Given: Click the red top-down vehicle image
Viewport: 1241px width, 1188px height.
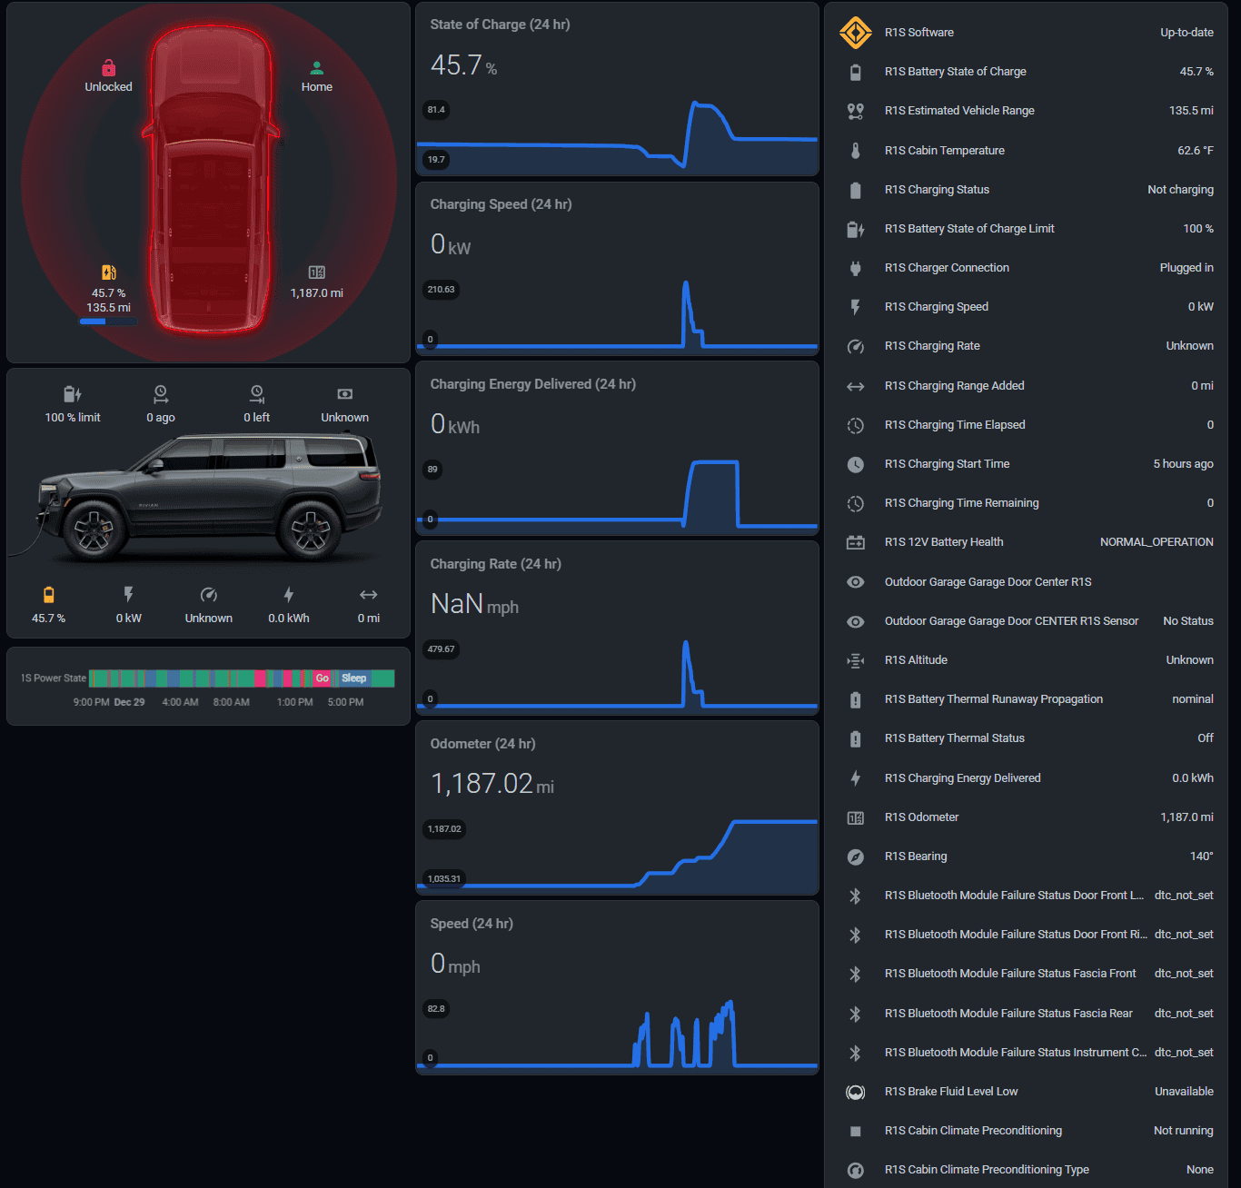Looking at the screenshot, I should (x=210, y=179).
